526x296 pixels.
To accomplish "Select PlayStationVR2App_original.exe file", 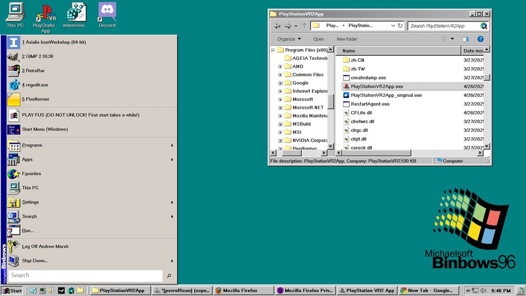I will point(382,95).
